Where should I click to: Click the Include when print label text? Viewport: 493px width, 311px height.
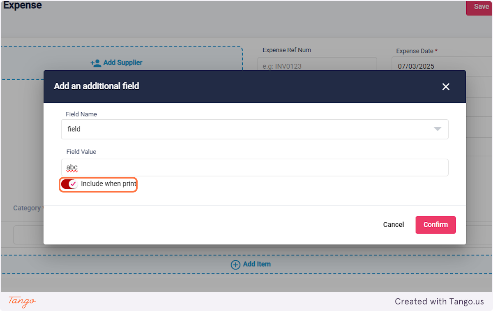point(108,184)
